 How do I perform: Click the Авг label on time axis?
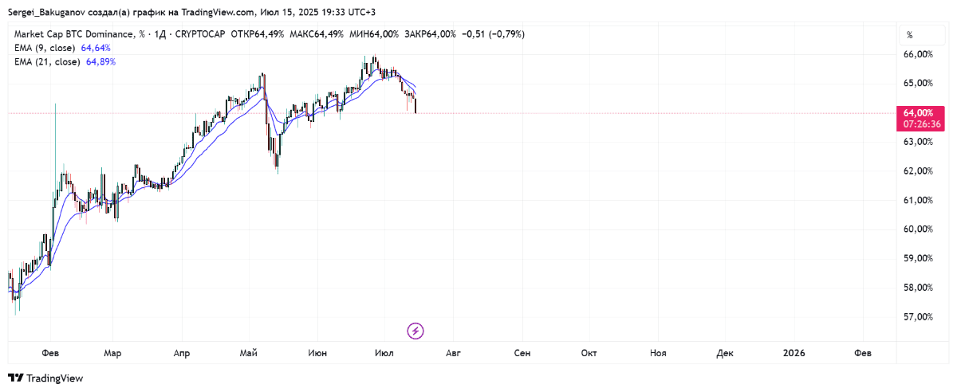454,352
